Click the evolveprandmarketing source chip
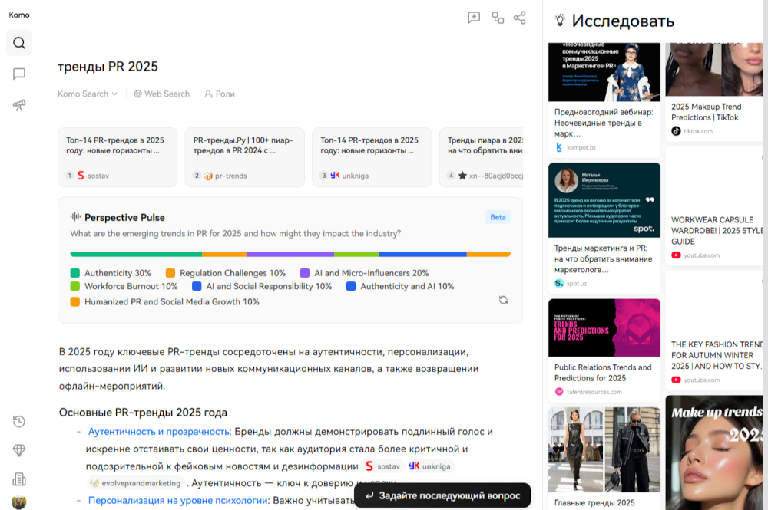768x510 pixels. pos(136,483)
